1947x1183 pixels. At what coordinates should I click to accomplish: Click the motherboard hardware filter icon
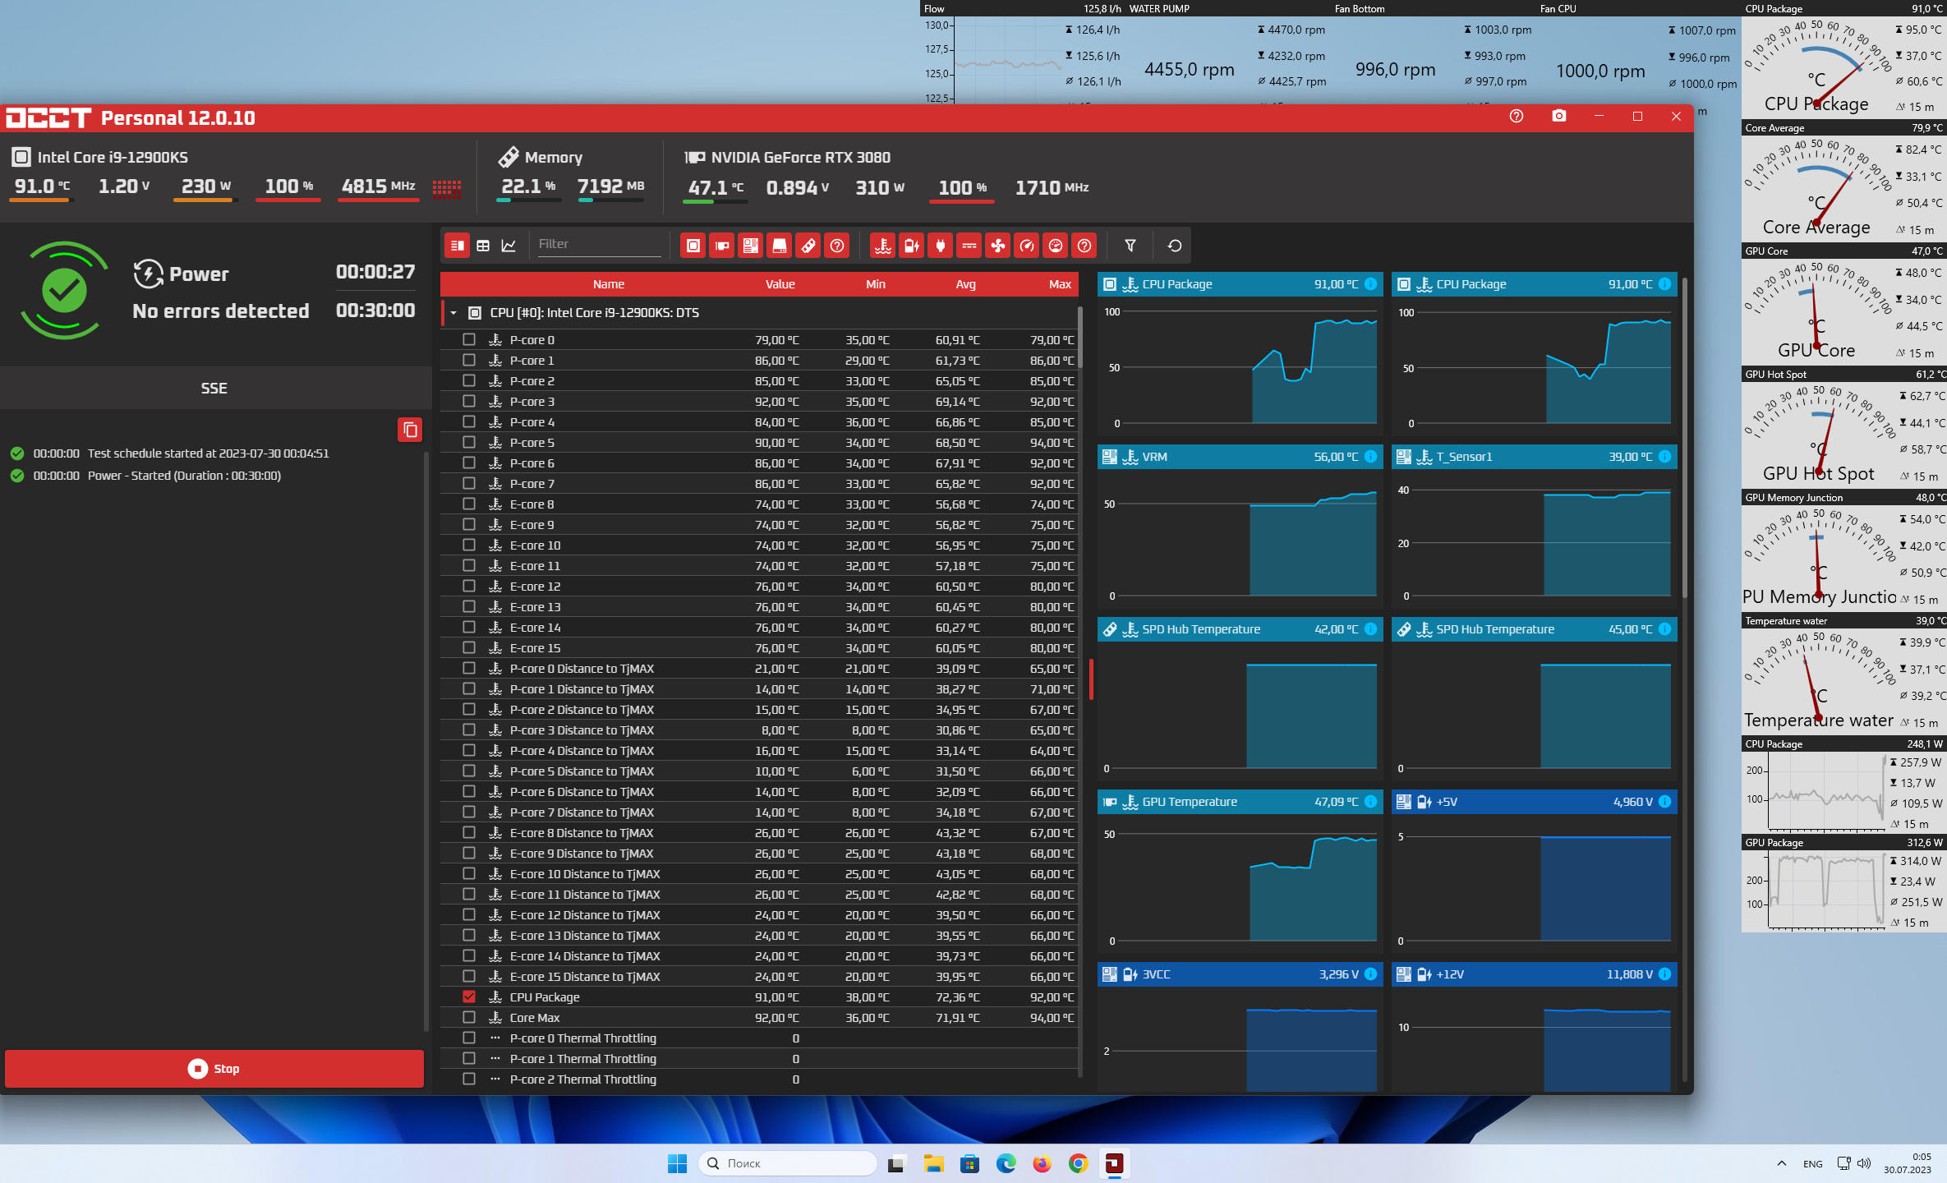click(751, 246)
